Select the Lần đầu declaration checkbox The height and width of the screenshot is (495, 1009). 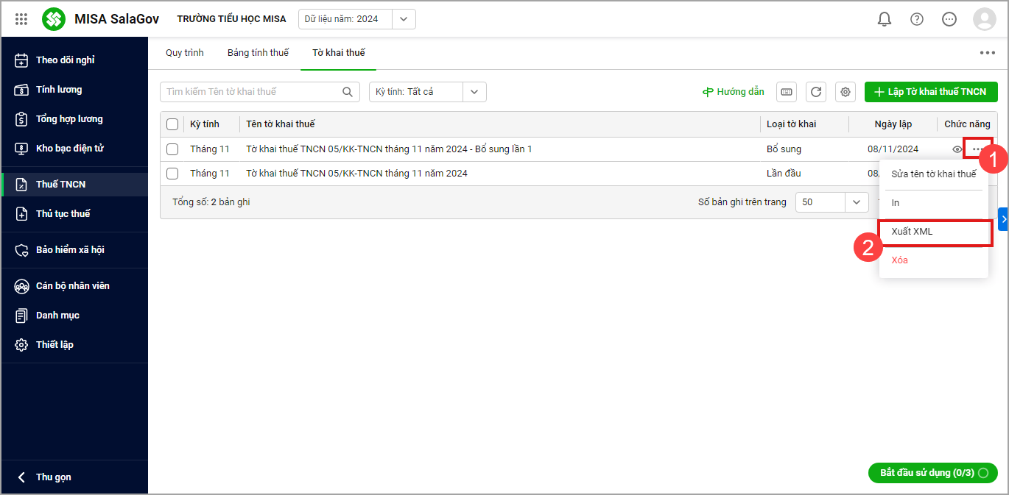[172, 174]
